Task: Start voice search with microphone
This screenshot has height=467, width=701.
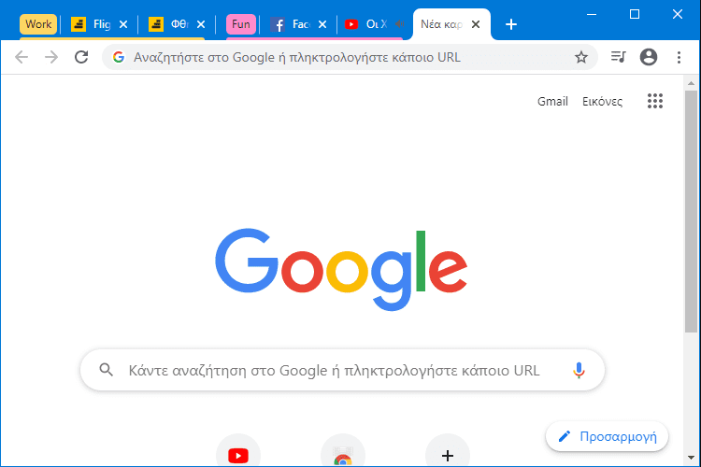Action: point(579,370)
